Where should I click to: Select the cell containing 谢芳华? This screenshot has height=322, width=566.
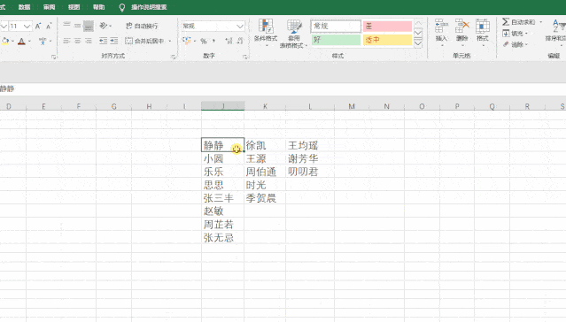click(310, 158)
